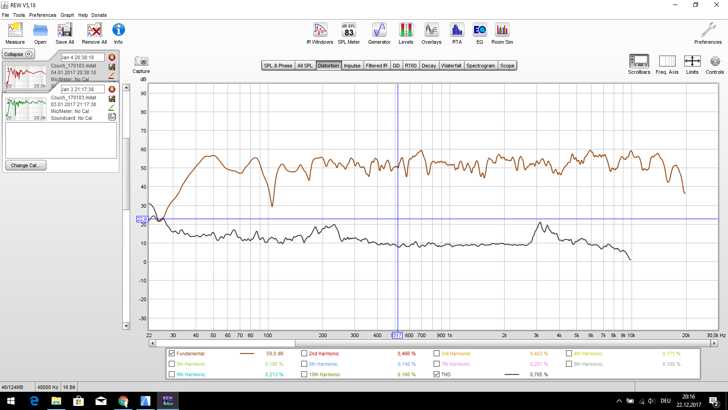The height and width of the screenshot is (410, 728).
Task: Remove All measurements
Action: [94, 34]
